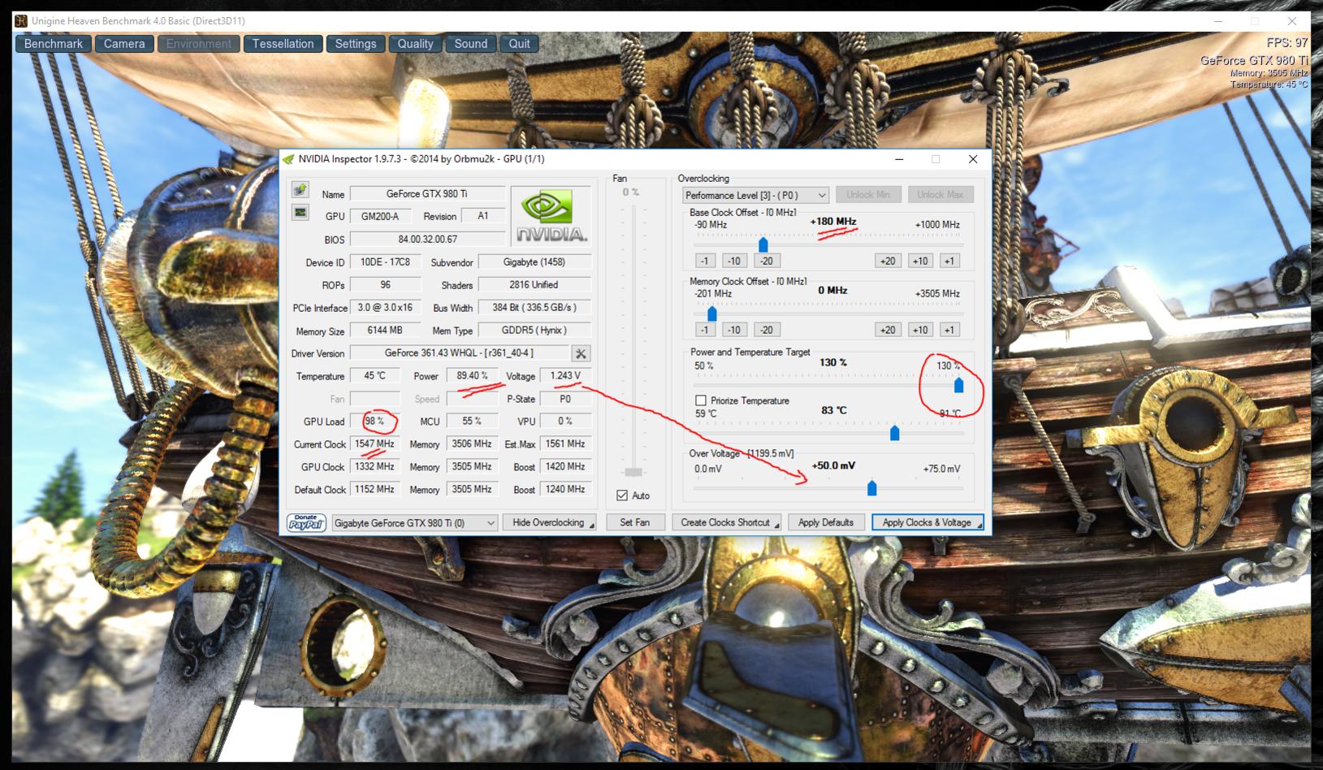Click the Driver Version field
This screenshot has height=770, width=1323.
(459, 353)
